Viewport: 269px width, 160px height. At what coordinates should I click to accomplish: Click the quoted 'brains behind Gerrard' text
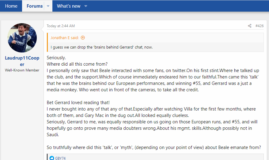click(x=102, y=47)
